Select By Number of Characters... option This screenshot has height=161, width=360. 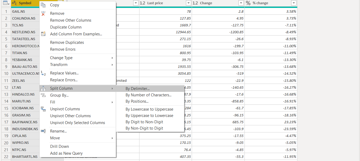click(x=148, y=95)
